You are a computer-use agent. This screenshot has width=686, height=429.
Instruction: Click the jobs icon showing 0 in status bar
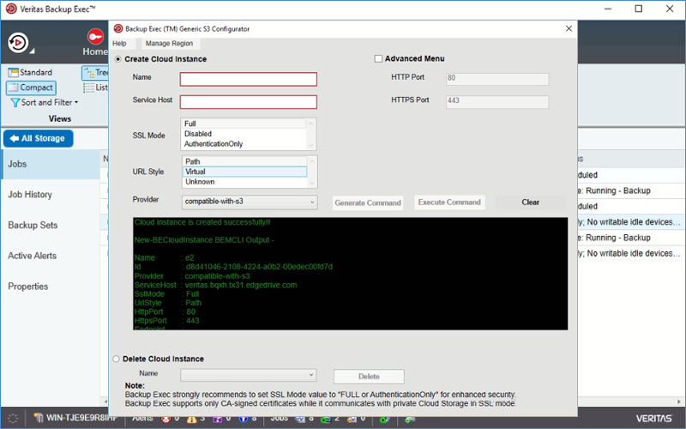point(352,419)
